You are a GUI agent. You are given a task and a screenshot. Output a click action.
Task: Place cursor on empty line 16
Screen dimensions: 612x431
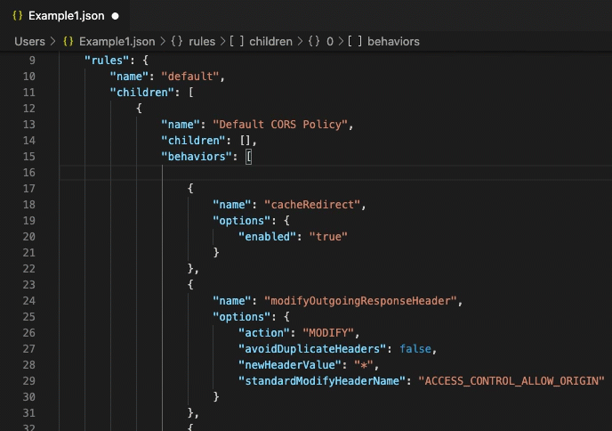pos(335,173)
